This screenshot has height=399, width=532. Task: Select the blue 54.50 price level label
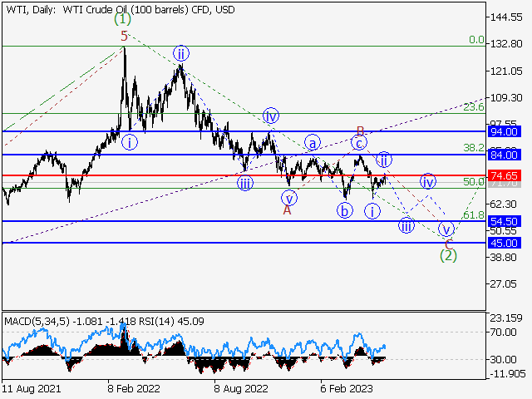click(x=505, y=222)
